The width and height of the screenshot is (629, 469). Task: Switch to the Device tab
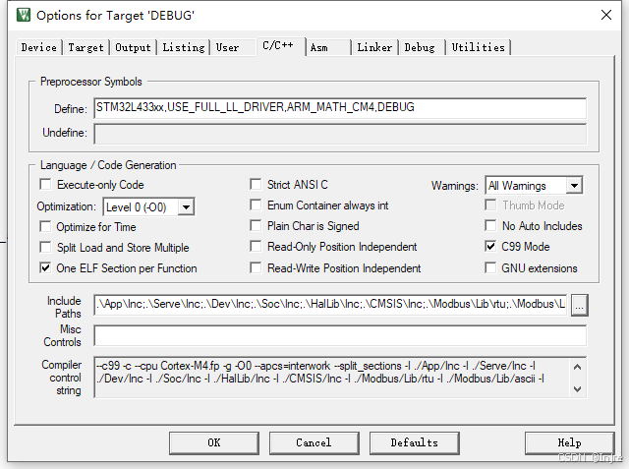click(x=39, y=47)
